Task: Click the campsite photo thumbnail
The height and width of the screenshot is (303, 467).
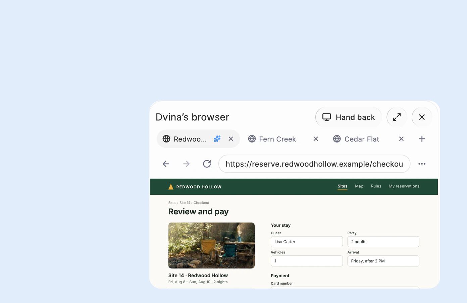Action: (x=211, y=245)
